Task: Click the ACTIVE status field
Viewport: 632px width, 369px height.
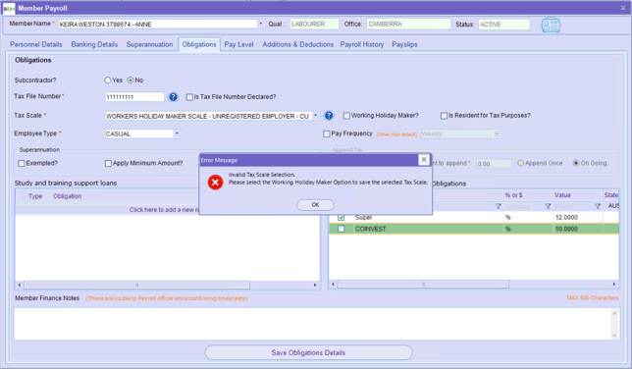Action: [x=503, y=25]
